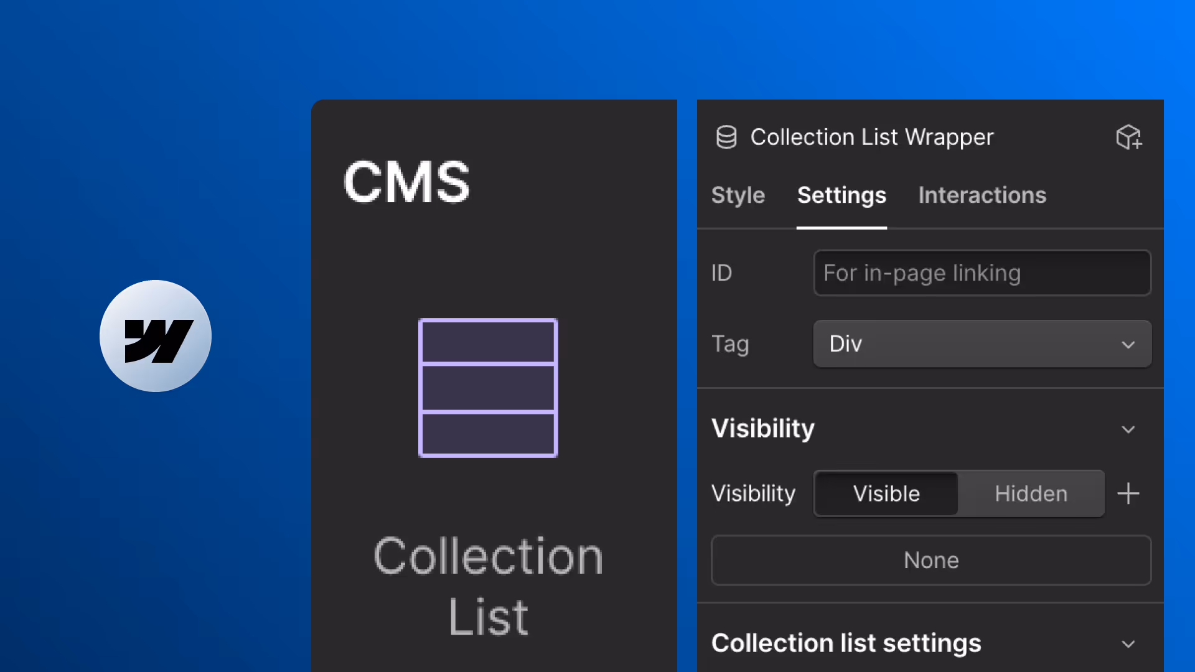Viewport: 1195px width, 672px height.
Task: Select Visible in the visibility toggle
Action: [886, 493]
